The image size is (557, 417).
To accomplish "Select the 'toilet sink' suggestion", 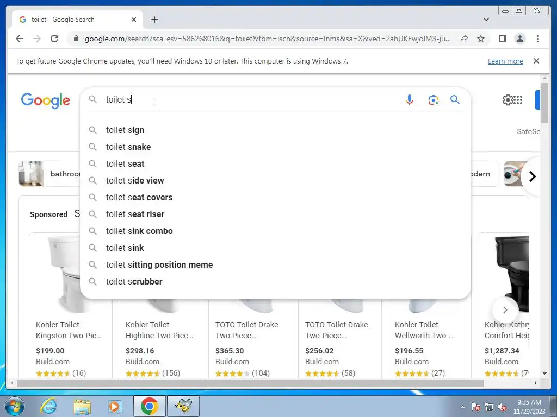I will [275, 248].
